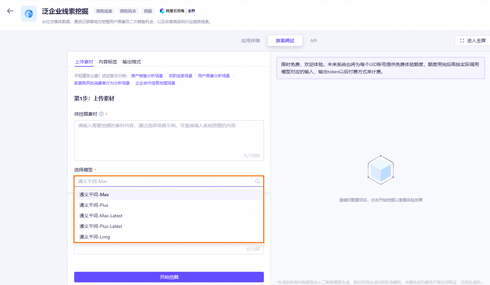Start mining with 开始挖掘 button
The height and width of the screenshot is (285, 490).
click(x=169, y=277)
